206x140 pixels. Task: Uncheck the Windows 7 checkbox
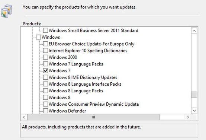point(45,71)
